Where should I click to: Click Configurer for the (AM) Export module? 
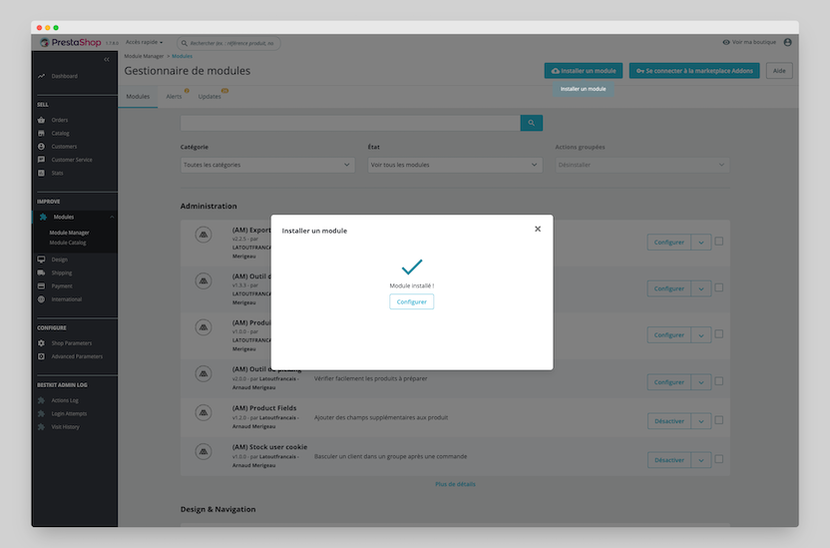pos(669,243)
